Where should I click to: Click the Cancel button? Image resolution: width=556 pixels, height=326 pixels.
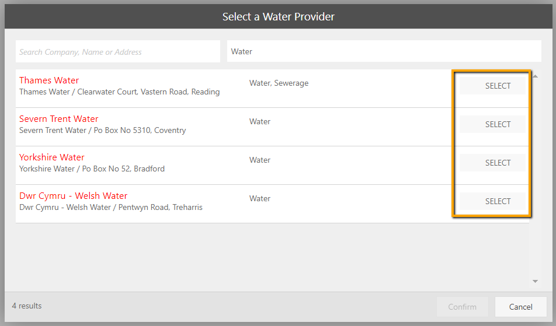(x=520, y=307)
